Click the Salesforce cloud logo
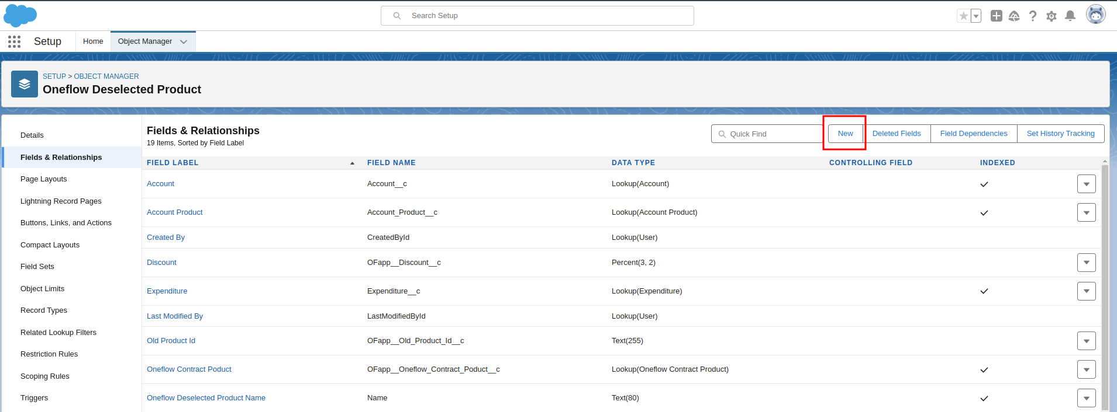 tap(20, 16)
